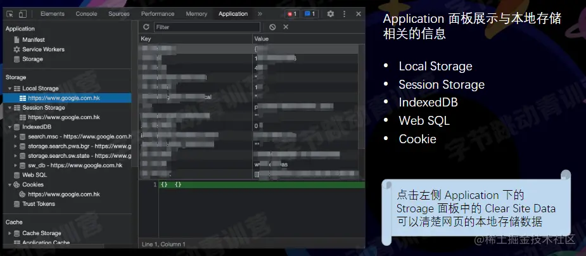
Task: Click the Web SQL database icon
Action: click(x=17, y=175)
